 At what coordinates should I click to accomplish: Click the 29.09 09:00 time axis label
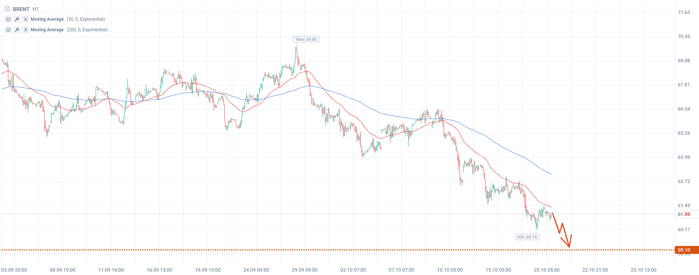click(x=304, y=270)
